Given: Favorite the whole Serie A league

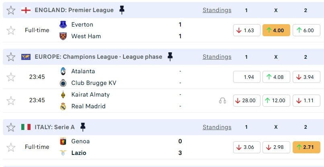Looking at the screenshot, I should coord(11,127).
